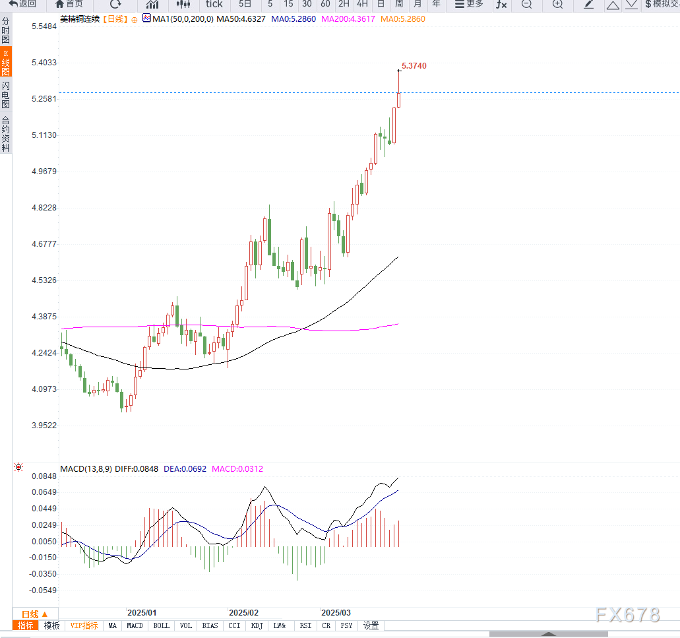Click the zoom out magnifier icon
The image size is (680, 638).
pyautogui.click(x=526, y=5)
